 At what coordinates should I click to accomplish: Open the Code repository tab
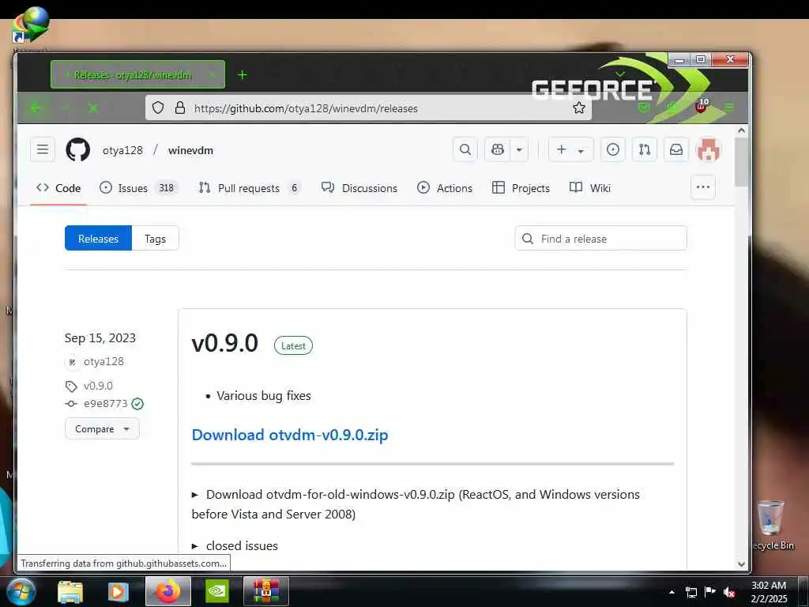[58, 188]
